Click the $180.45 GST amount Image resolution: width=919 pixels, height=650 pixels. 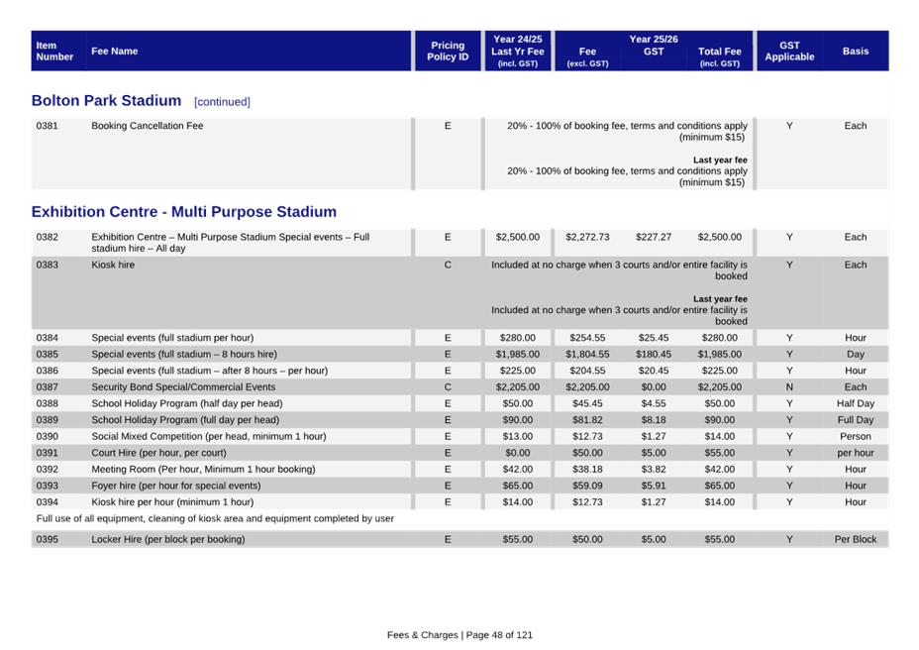click(x=654, y=355)
